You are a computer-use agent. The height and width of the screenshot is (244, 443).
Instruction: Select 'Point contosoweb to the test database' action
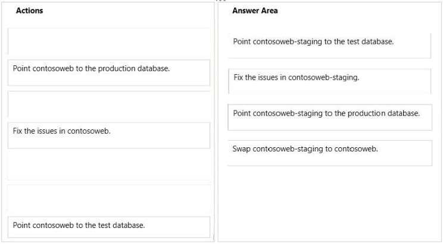tap(109, 227)
